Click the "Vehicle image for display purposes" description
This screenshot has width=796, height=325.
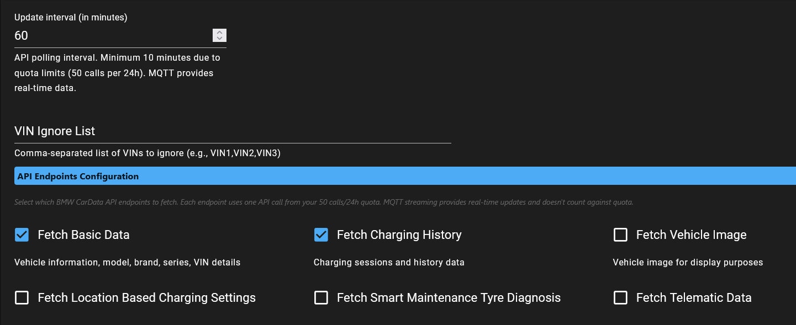[688, 263]
